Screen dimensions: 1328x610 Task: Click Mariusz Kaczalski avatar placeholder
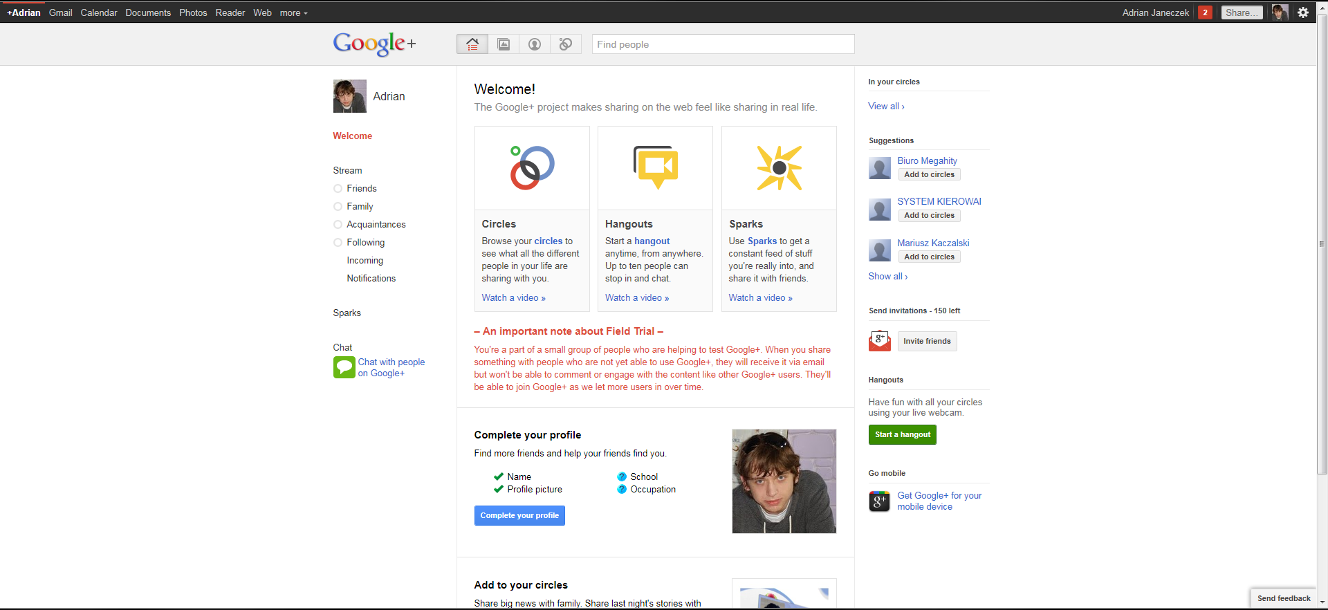880,250
